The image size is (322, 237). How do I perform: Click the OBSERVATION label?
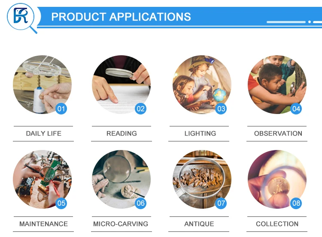coord(278,133)
